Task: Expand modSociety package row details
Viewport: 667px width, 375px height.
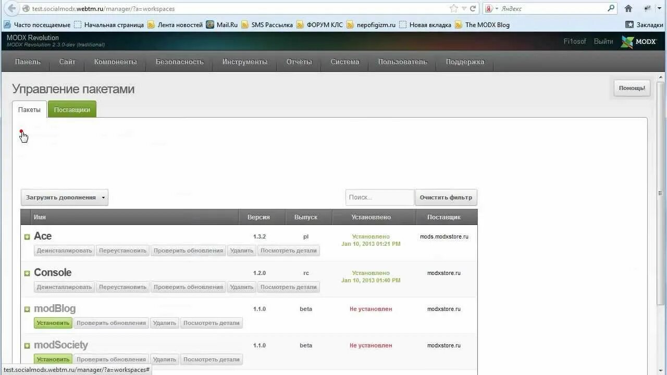Action: [x=27, y=346]
